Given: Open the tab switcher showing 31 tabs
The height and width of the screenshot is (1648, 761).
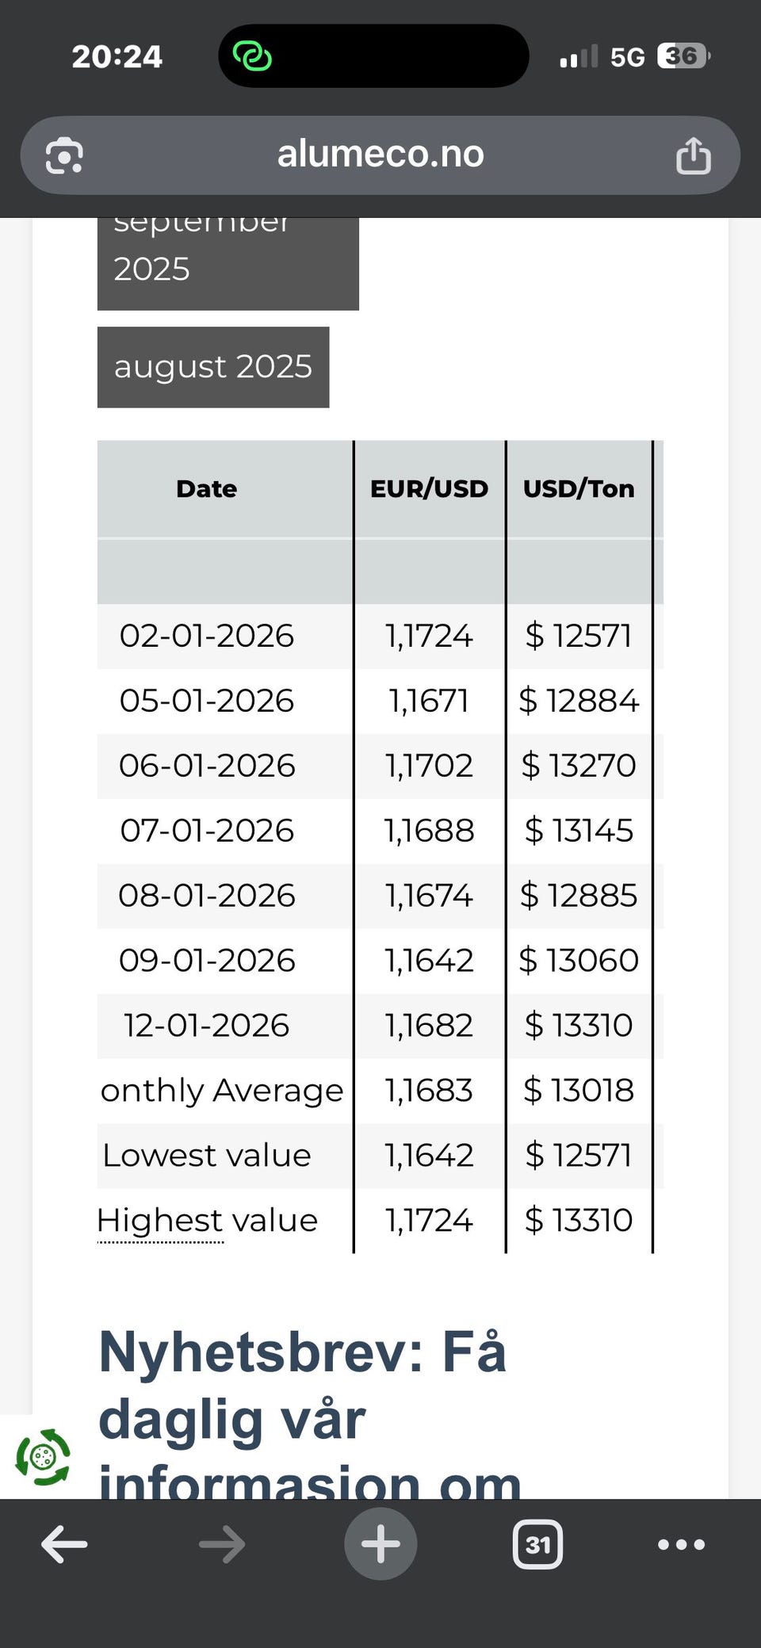Looking at the screenshot, I should 538,1544.
